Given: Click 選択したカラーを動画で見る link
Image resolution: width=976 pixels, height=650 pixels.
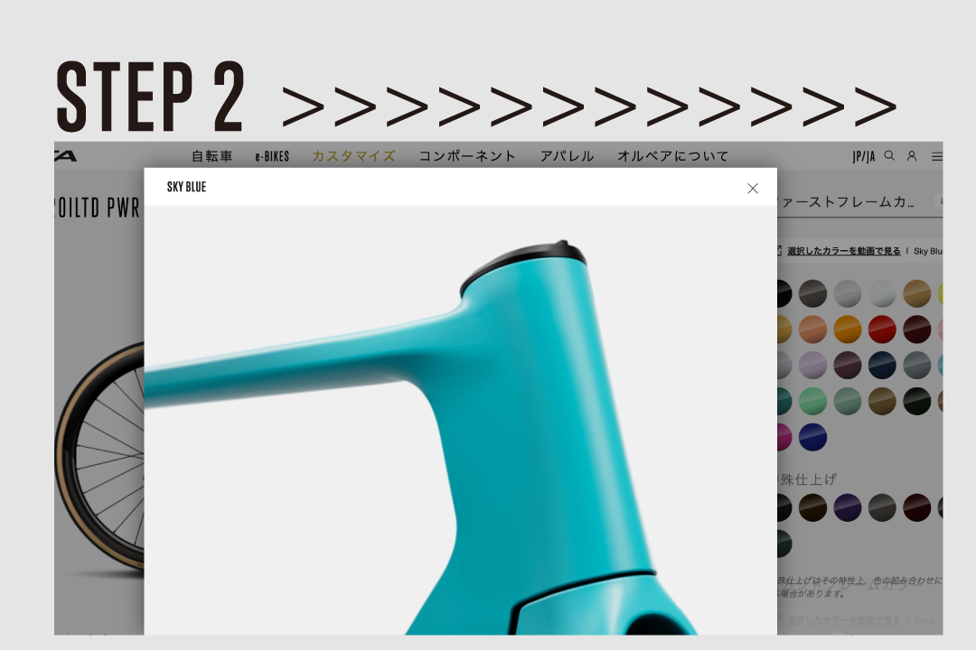Looking at the screenshot, I should point(843,251).
